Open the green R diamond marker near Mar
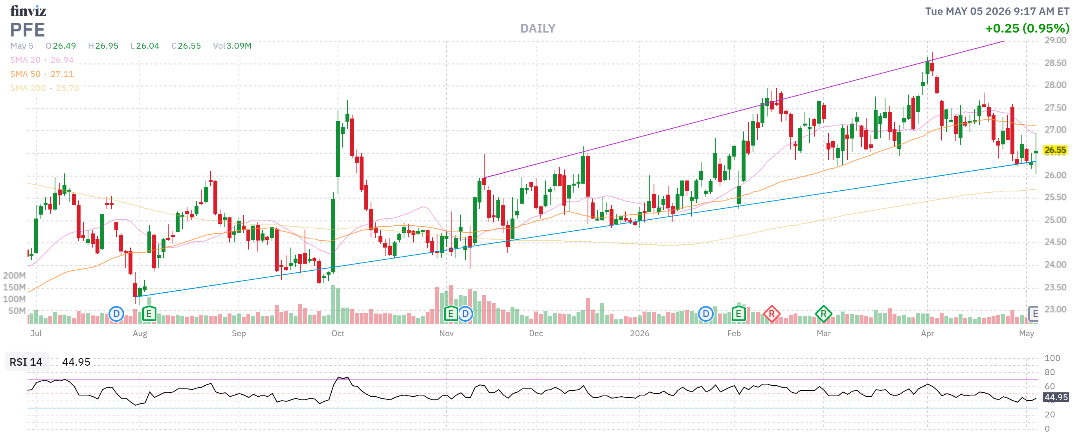1080x441 pixels. (x=823, y=314)
